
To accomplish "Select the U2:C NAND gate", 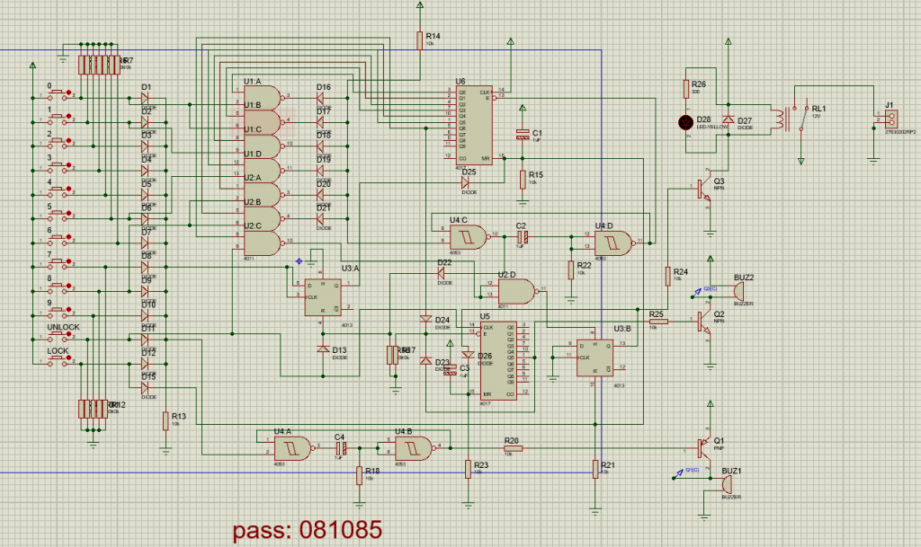I will 263,243.
